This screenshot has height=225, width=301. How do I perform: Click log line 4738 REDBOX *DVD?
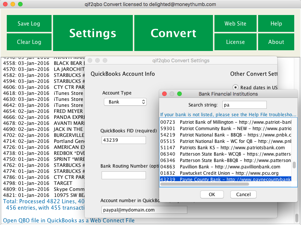coord(44,153)
